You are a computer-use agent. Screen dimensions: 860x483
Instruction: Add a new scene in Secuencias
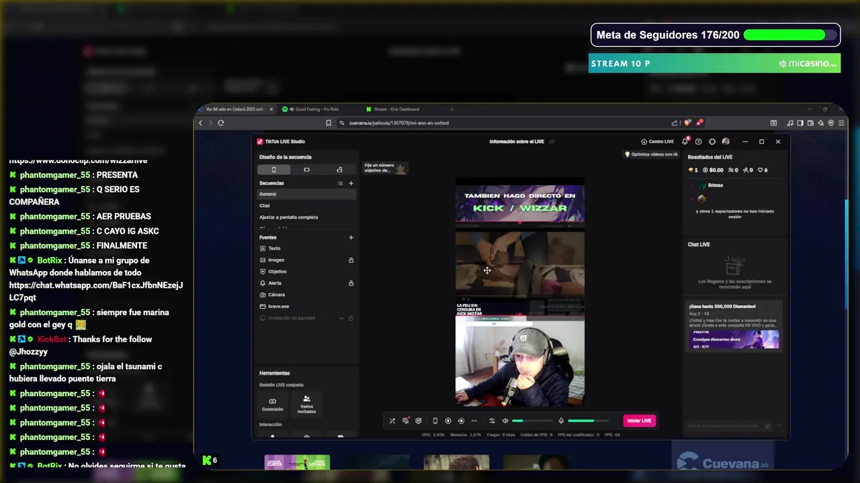pos(351,183)
